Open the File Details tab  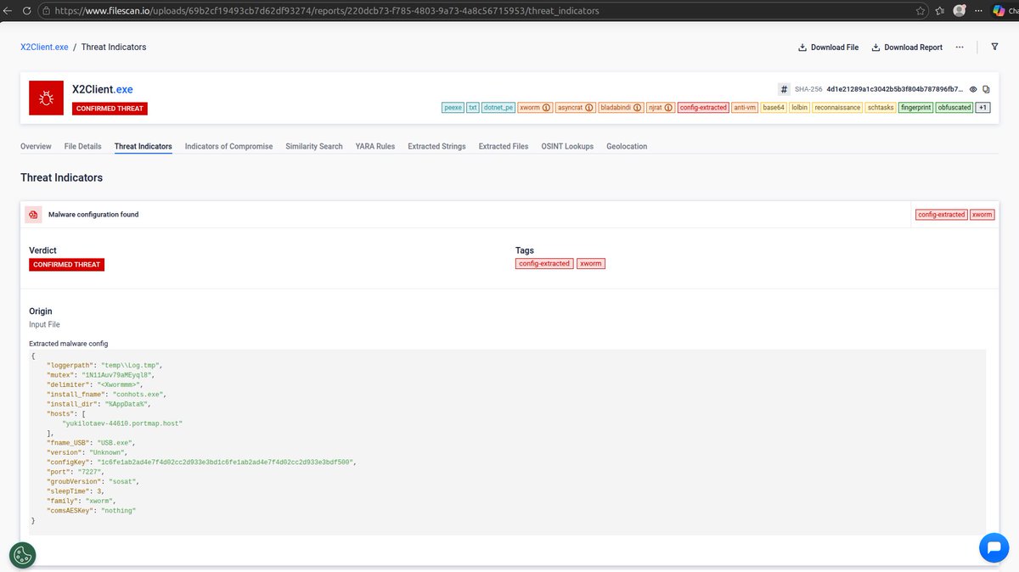(82, 146)
